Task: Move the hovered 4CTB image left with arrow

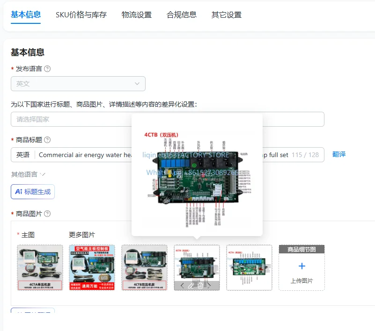Action: pos(182,286)
